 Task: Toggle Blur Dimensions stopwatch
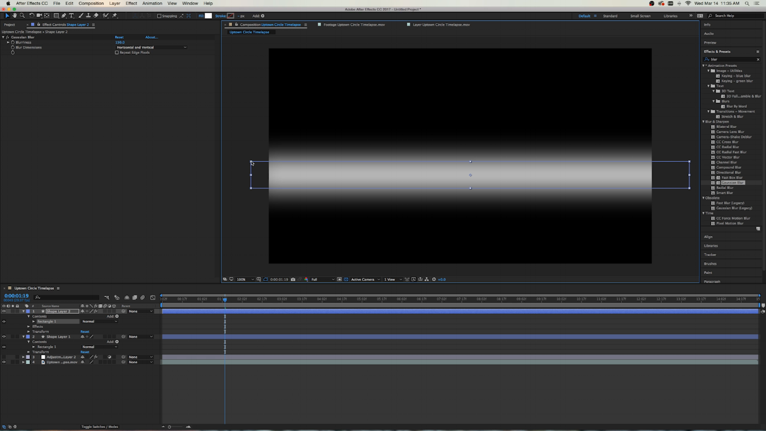tap(13, 47)
